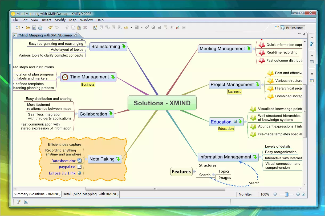Minimize the editor pane using its minimize icon
This screenshot has height=216, width=325.
click(x=299, y=34)
